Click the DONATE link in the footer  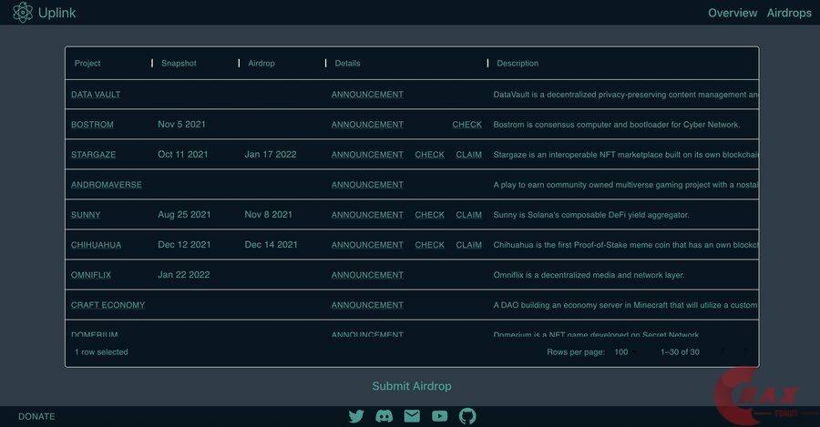click(x=36, y=417)
